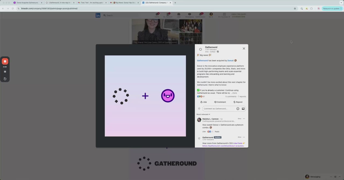The width and height of the screenshot is (344, 180).
Task: Open the blue Gatheround link in post text
Action: (202, 60)
